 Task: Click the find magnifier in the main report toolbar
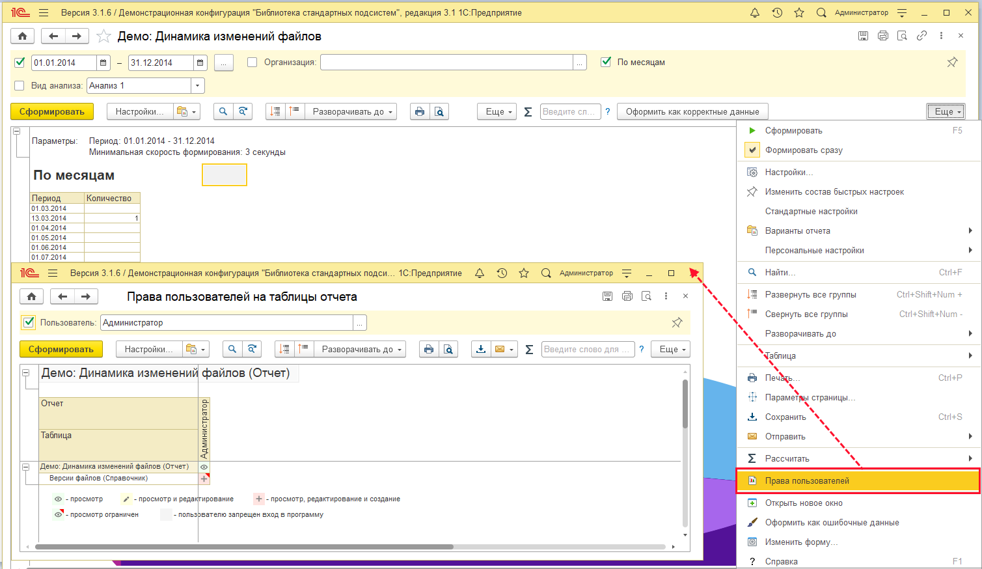pos(223,111)
